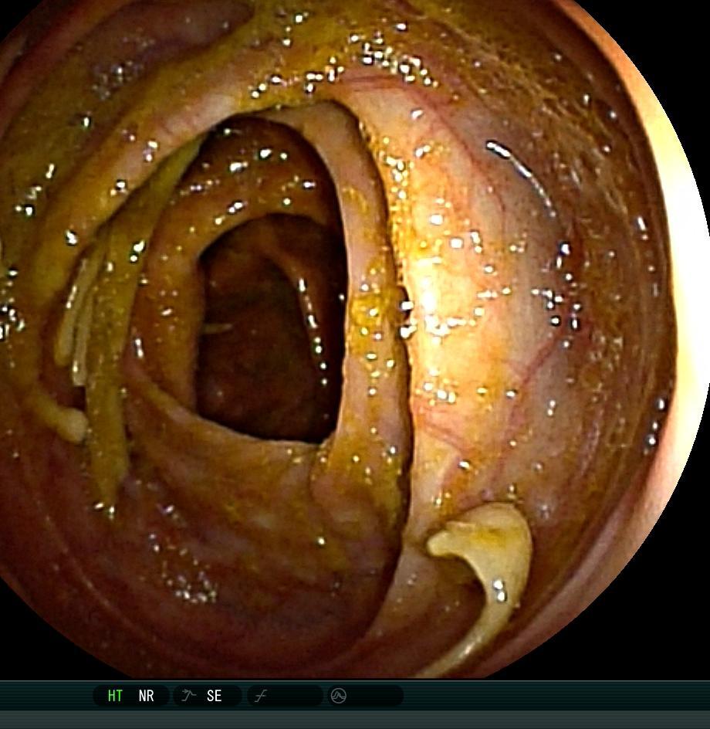Click the tone curve icon in status bar
710x729 pixels.
point(261,696)
